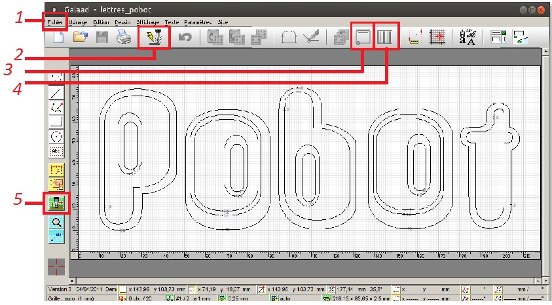Open a file with the folder icon

[x=80, y=38]
